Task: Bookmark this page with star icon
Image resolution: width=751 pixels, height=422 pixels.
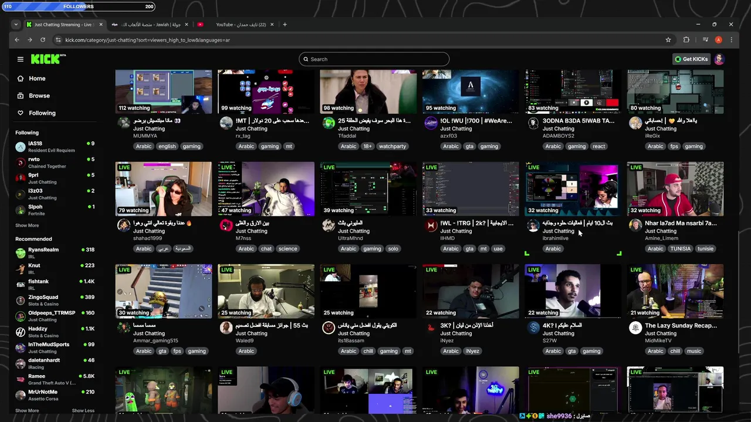Action: pos(668,40)
